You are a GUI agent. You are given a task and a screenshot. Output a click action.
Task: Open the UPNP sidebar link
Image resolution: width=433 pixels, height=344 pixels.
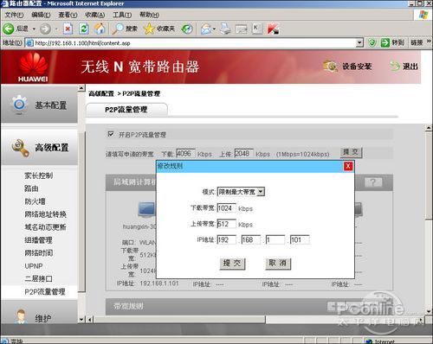tap(34, 266)
